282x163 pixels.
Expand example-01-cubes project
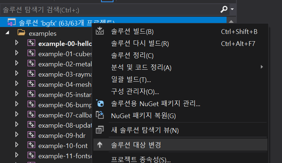click(x=17, y=53)
